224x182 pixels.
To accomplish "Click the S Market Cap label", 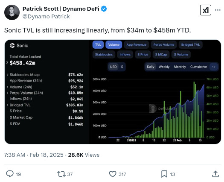I will coord(21,117).
